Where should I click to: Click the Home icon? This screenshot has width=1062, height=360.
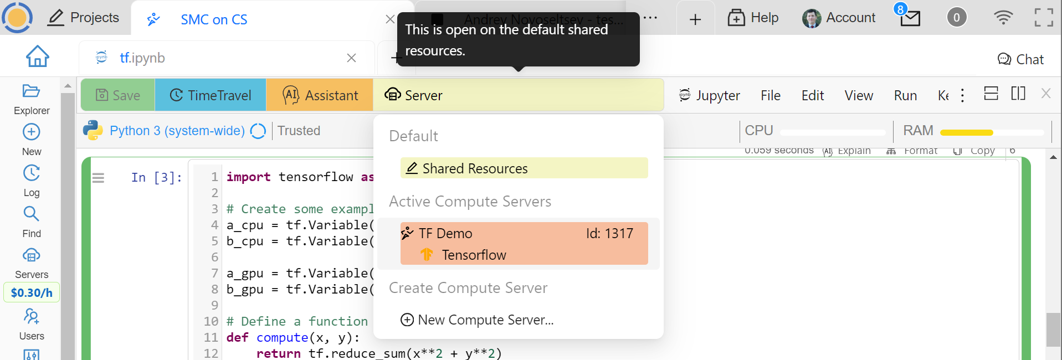point(37,56)
